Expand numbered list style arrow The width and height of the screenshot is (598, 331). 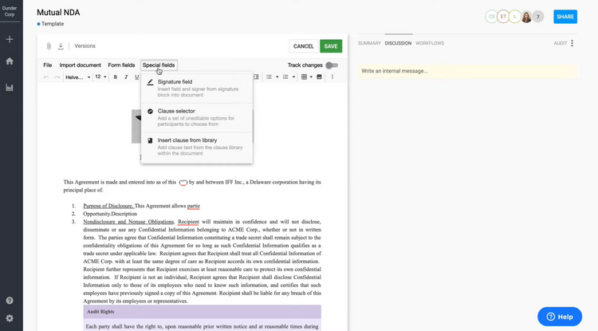(x=293, y=77)
